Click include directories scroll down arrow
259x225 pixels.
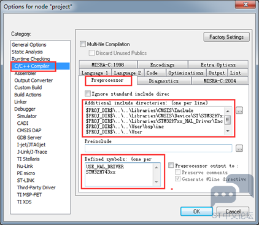point(228,131)
